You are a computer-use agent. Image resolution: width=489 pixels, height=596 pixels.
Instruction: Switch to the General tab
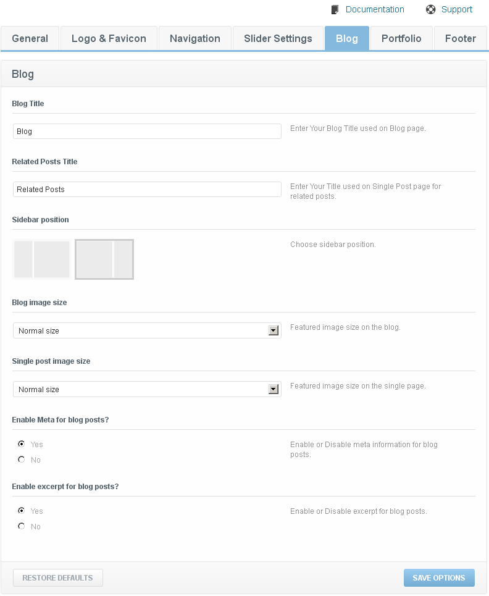click(30, 38)
